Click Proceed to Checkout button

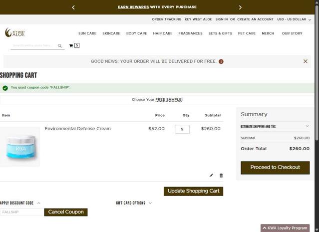coord(275,168)
